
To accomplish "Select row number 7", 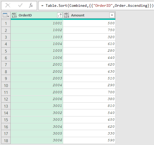I will point(6,65).
